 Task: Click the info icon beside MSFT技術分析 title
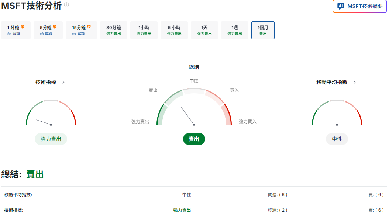(66, 6)
